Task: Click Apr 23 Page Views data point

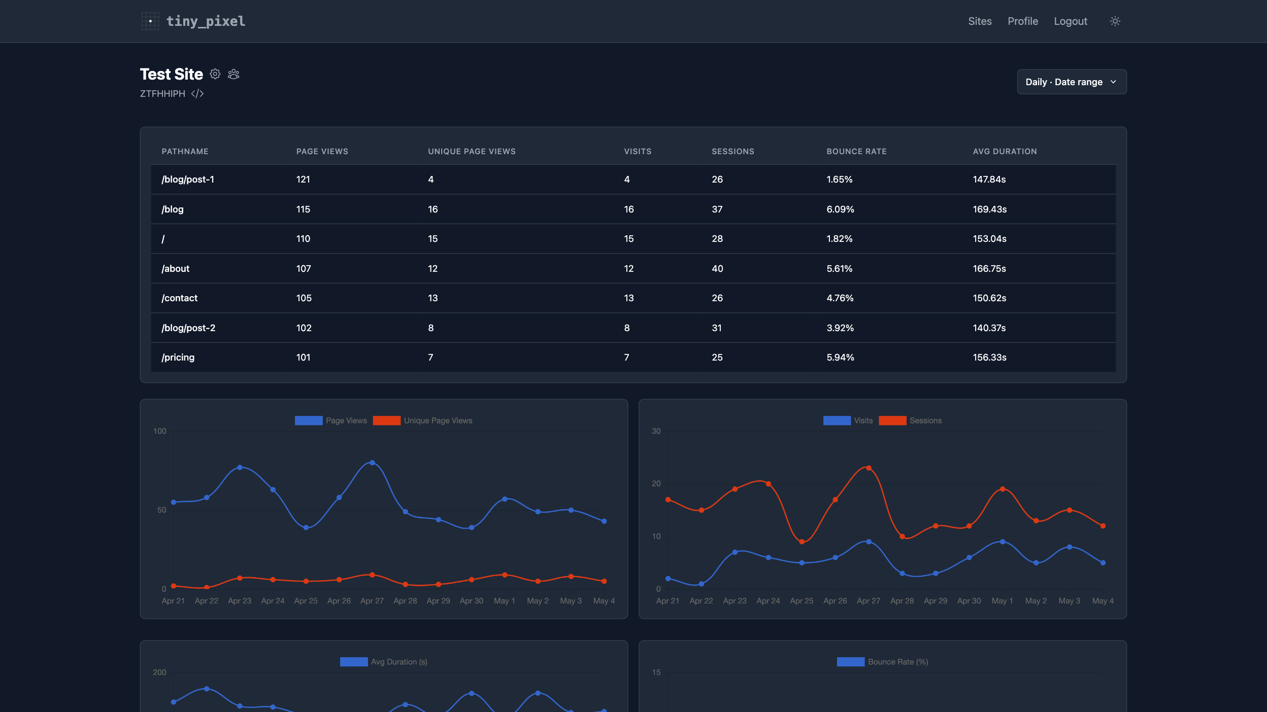Action: 240,467
